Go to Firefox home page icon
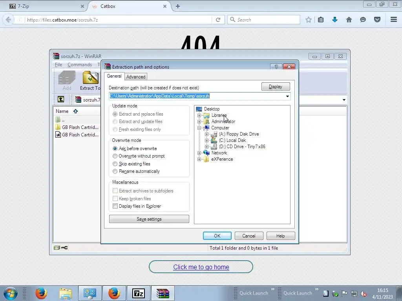Viewport: 402px width, 301px height. tap(349, 20)
